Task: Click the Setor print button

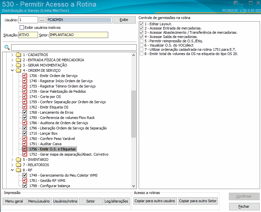Action: point(91,201)
